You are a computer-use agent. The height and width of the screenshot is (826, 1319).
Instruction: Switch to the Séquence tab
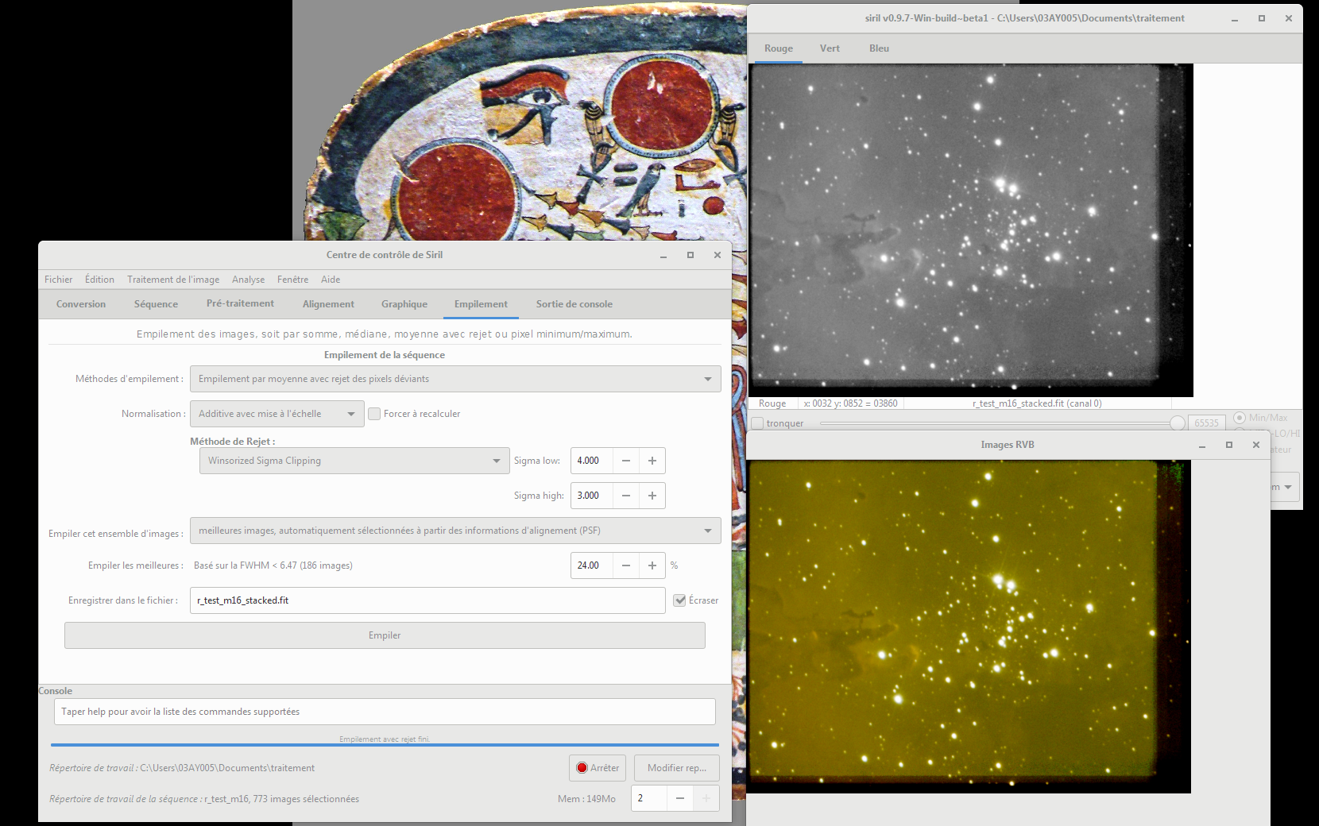(x=156, y=304)
